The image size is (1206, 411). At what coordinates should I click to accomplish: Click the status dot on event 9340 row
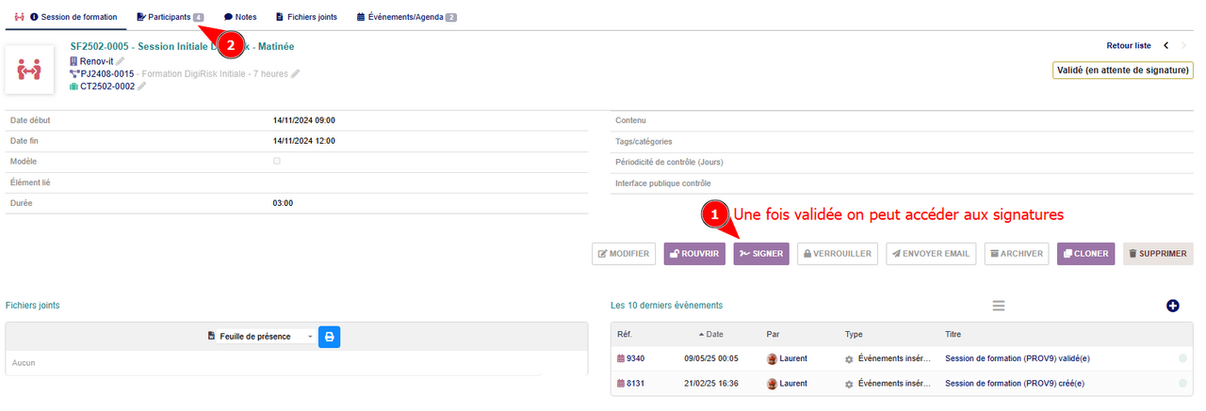coord(1182,358)
